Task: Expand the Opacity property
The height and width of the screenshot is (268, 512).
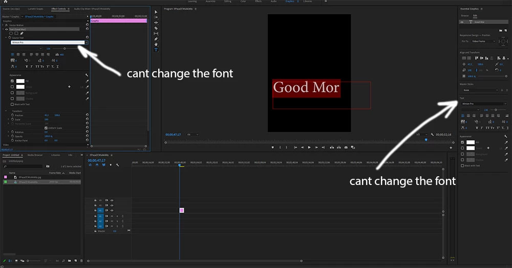Action: click(9, 136)
